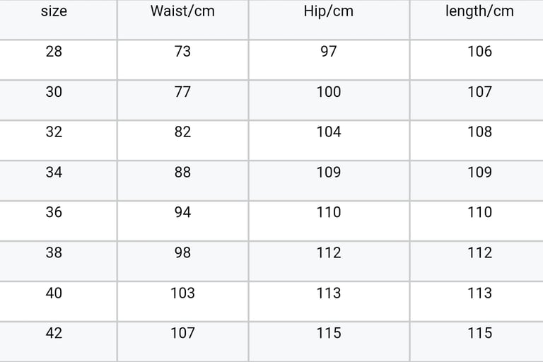Screen dimensions: 543x362
Task: Click hip value 110 in size 36 row
Action: [328, 213]
